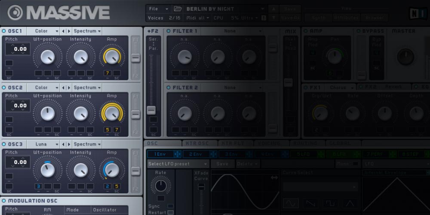Screen dimensions: 430x215
Task: Switch to Synth view
Action: 319,18
